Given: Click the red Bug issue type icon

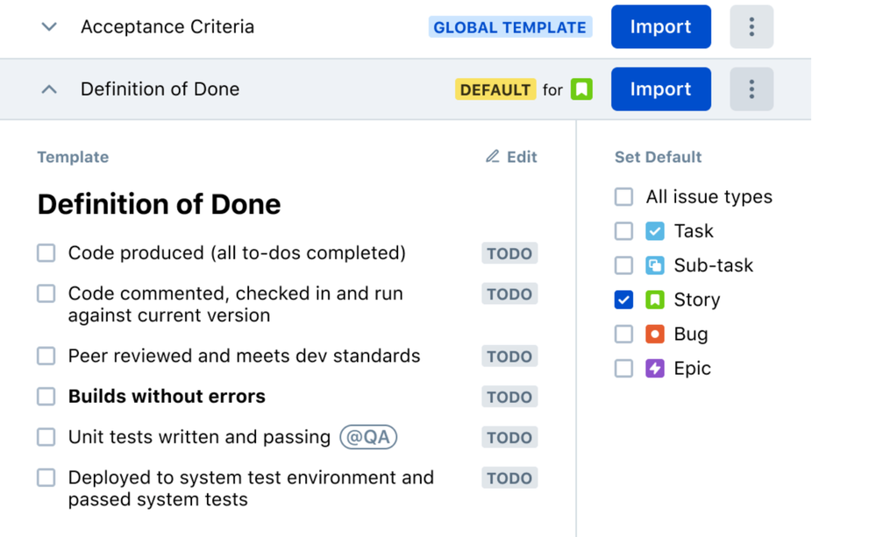Looking at the screenshot, I should 655,334.
